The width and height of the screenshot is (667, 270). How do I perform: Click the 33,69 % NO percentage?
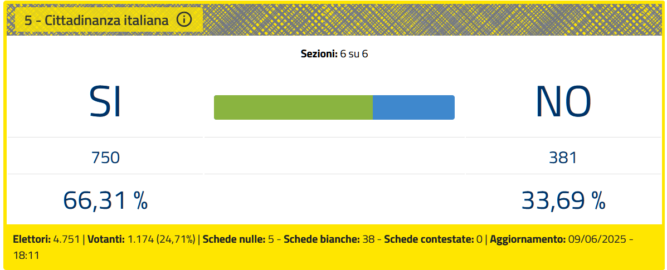point(563,200)
